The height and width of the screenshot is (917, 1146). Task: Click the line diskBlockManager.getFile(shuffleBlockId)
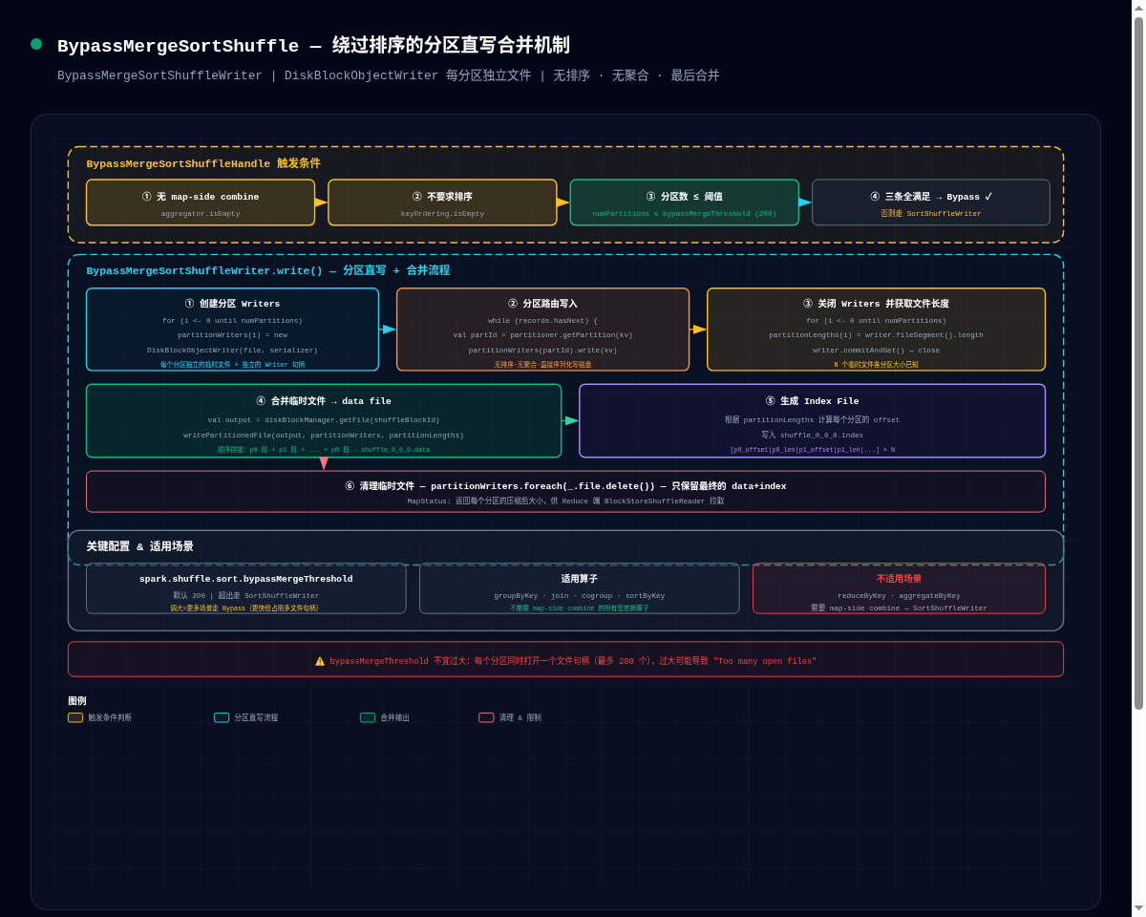click(324, 419)
